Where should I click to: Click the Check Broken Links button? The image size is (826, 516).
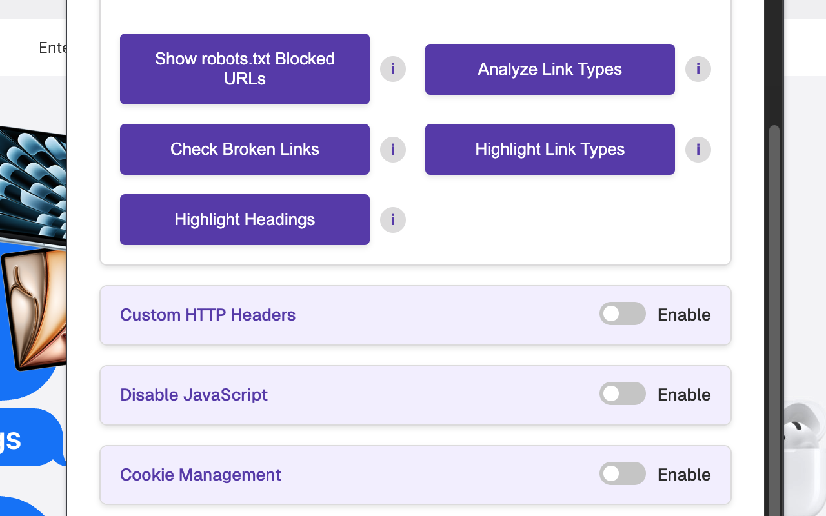[245, 150]
